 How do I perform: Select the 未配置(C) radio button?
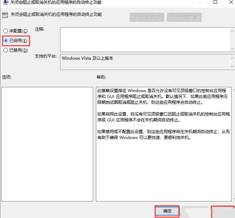pos(16,31)
